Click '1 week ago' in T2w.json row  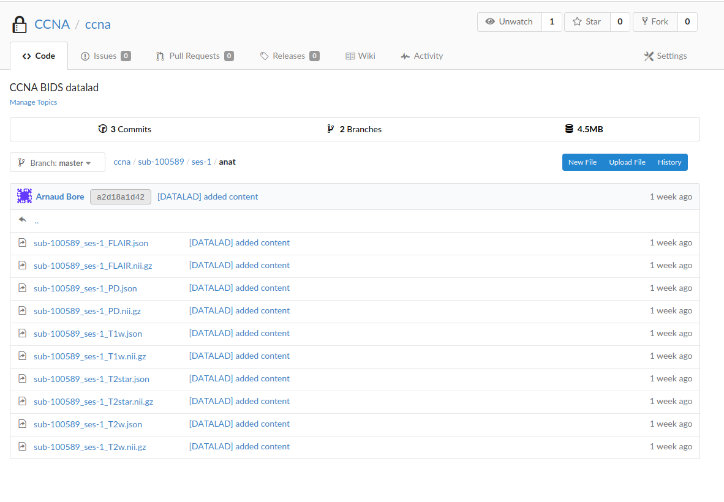[671, 424]
